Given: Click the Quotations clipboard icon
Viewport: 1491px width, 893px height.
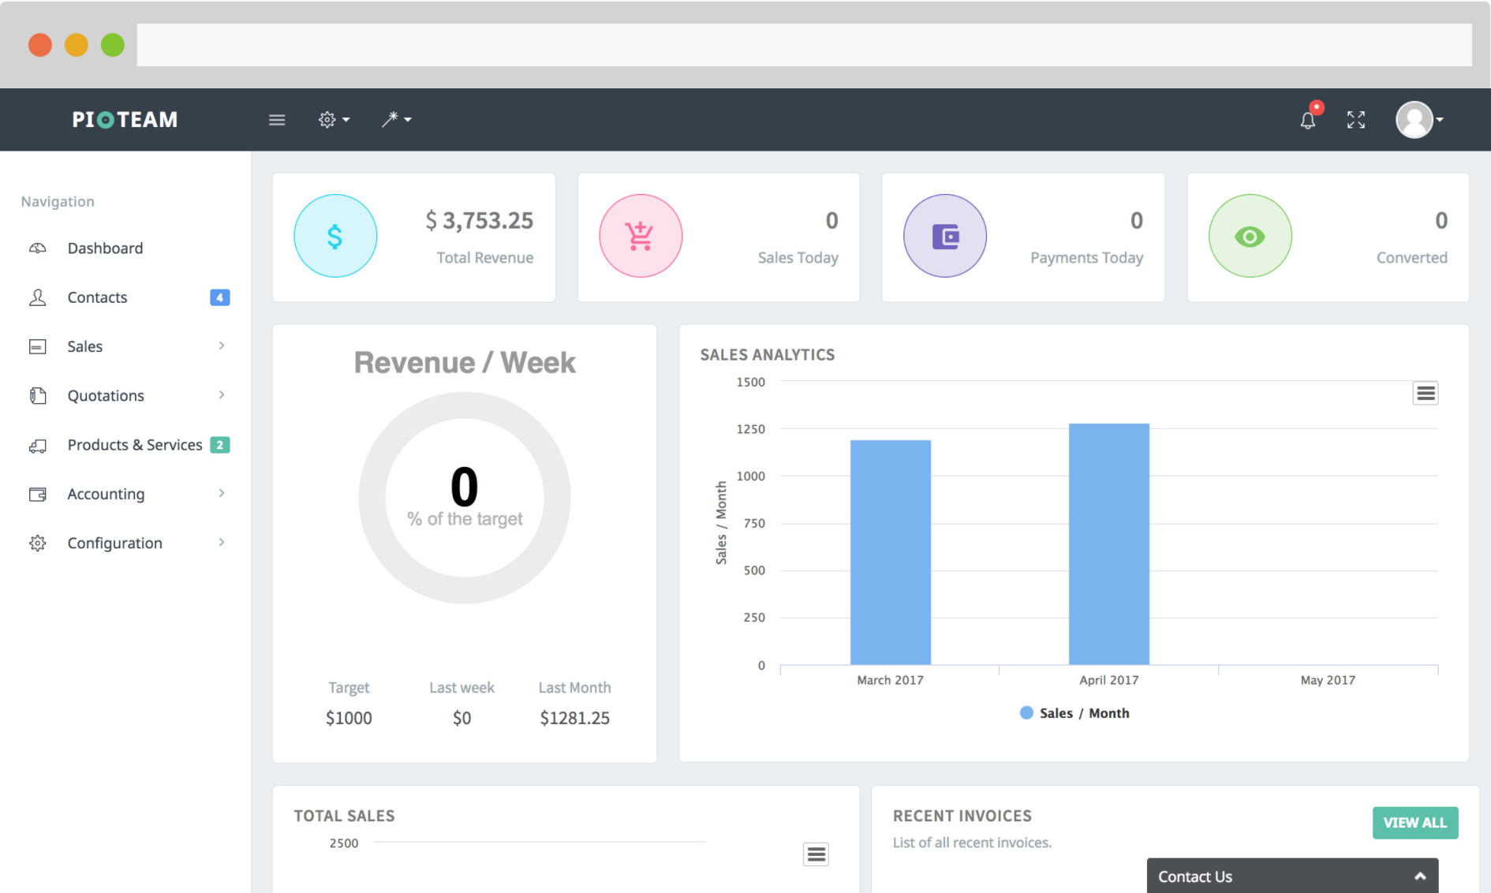Looking at the screenshot, I should pyautogui.click(x=38, y=395).
